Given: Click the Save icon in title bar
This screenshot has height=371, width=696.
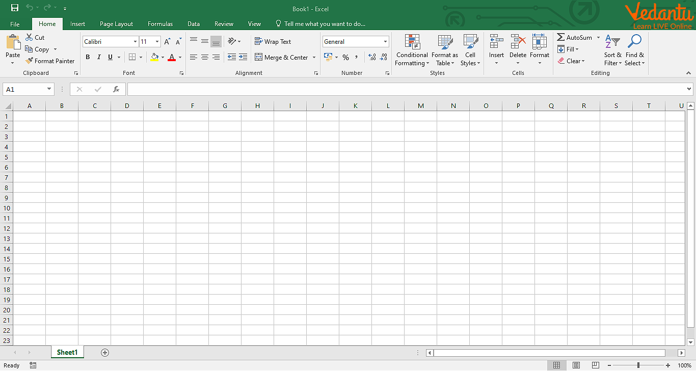Looking at the screenshot, I should click(15, 8).
